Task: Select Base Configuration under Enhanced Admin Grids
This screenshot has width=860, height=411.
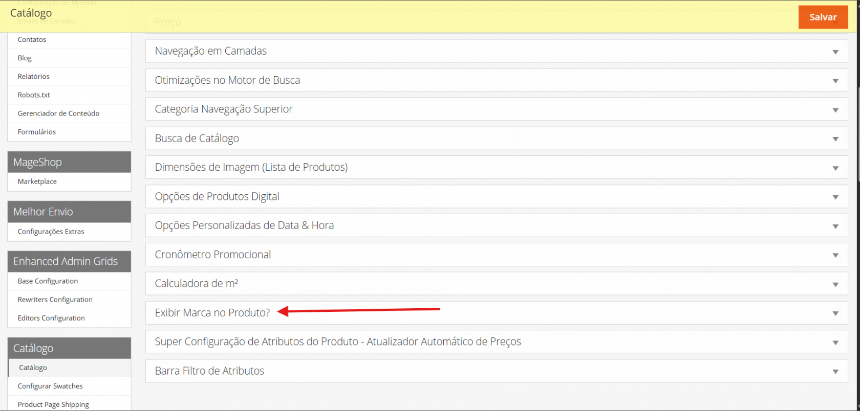Action: (48, 281)
